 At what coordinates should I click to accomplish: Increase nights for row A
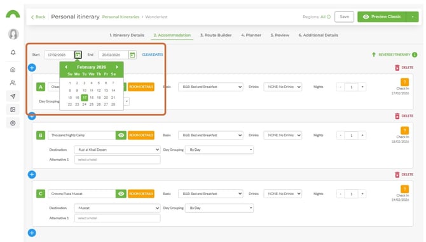point(362,87)
